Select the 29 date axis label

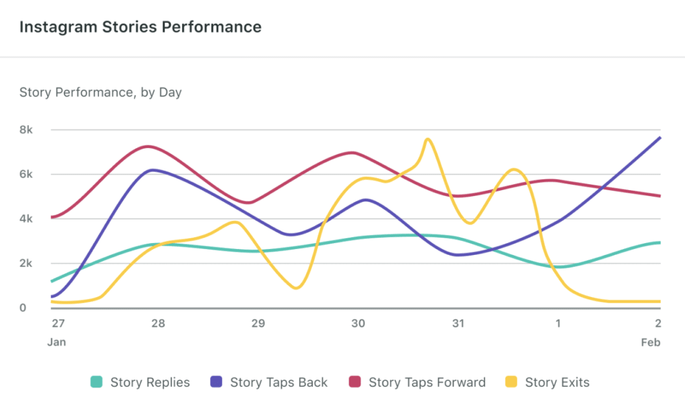pos(258,324)
